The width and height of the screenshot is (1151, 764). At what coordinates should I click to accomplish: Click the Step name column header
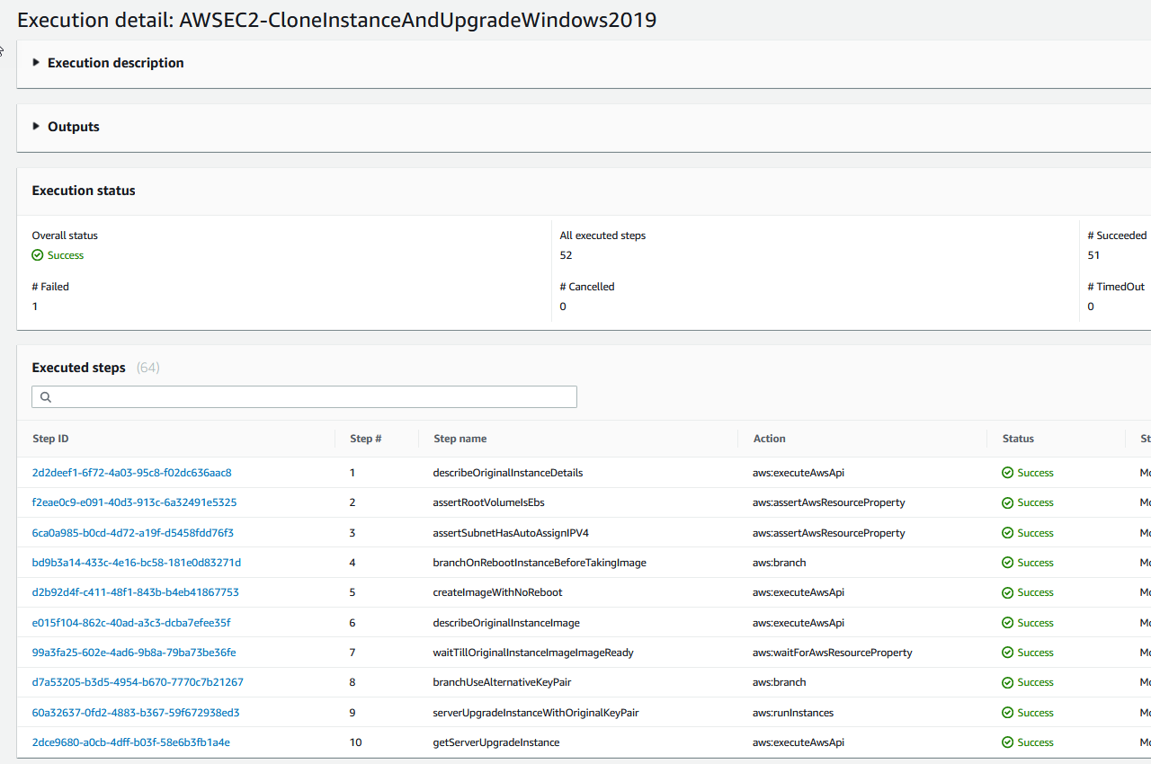pos(460,438)
